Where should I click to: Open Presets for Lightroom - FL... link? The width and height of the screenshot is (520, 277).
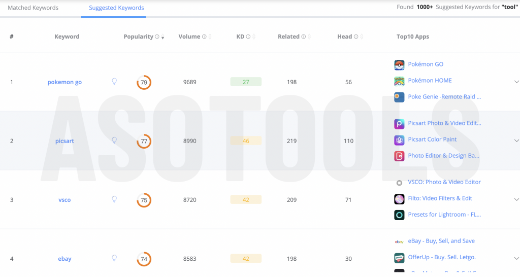[x=444, y=215]
